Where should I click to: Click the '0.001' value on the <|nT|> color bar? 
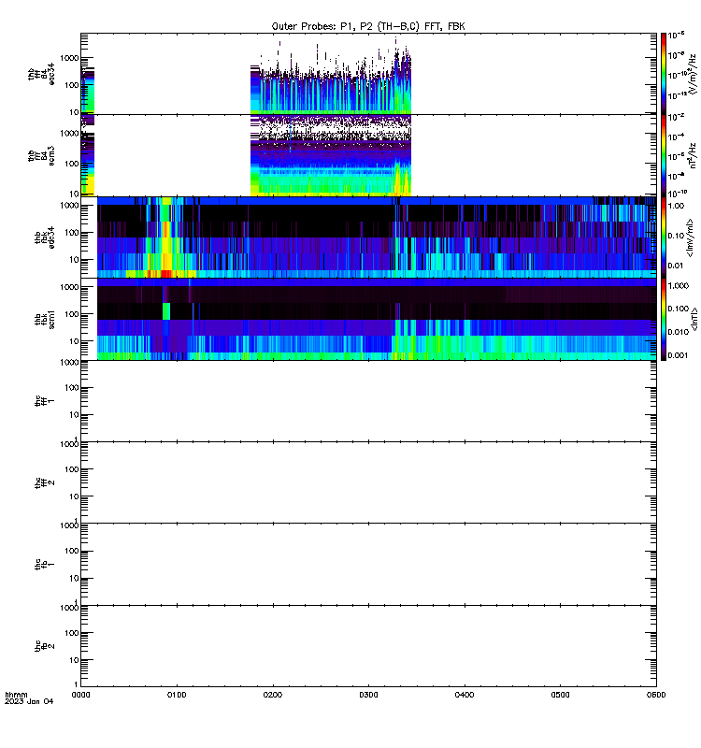[x=679, y=355]
